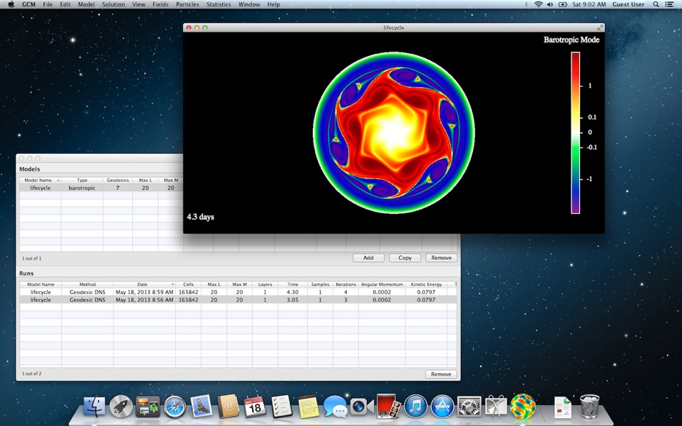Open scissors utility icon in dock
682x426 pixels.
[496, 407]
